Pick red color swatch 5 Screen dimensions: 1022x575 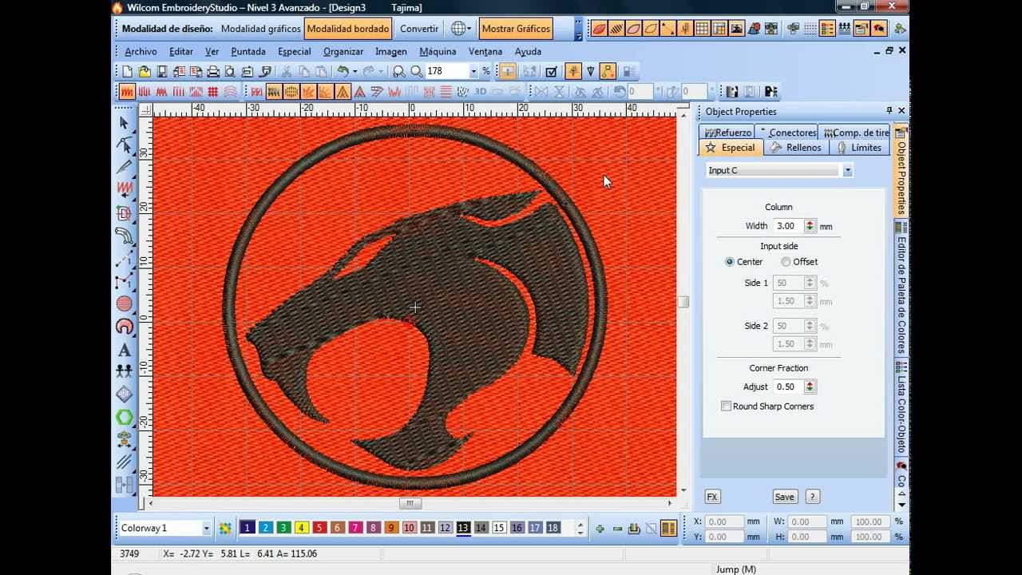click(319, 528)
